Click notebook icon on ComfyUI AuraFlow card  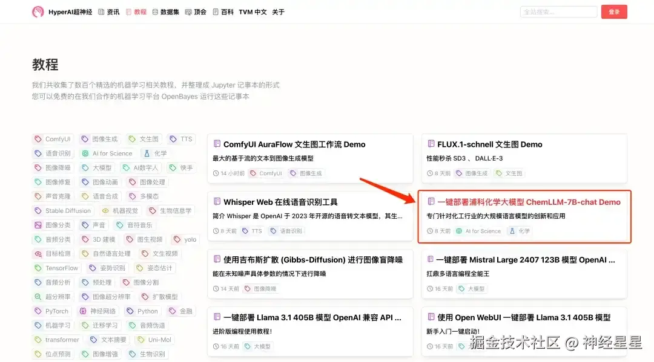(x=217, y=144)
